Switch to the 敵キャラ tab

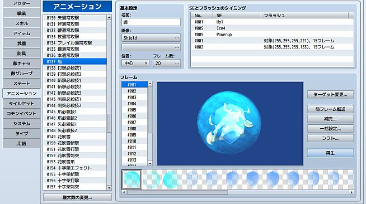(x=22, y=63)
